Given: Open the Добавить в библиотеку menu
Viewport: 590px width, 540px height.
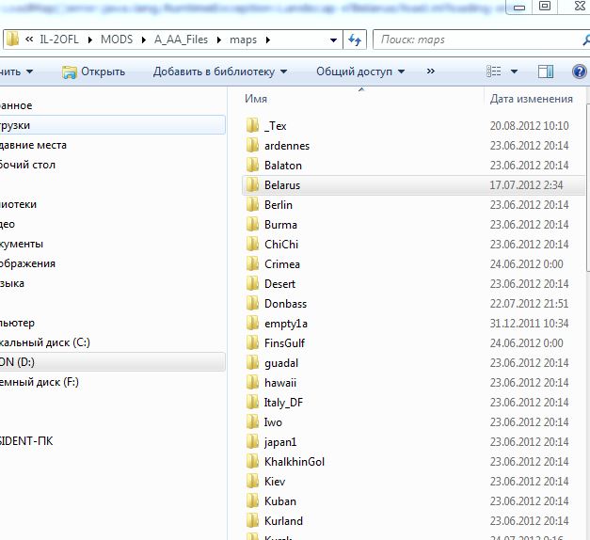Looking at the screenshot, I should pyautogui.click(x=220, y=71).
